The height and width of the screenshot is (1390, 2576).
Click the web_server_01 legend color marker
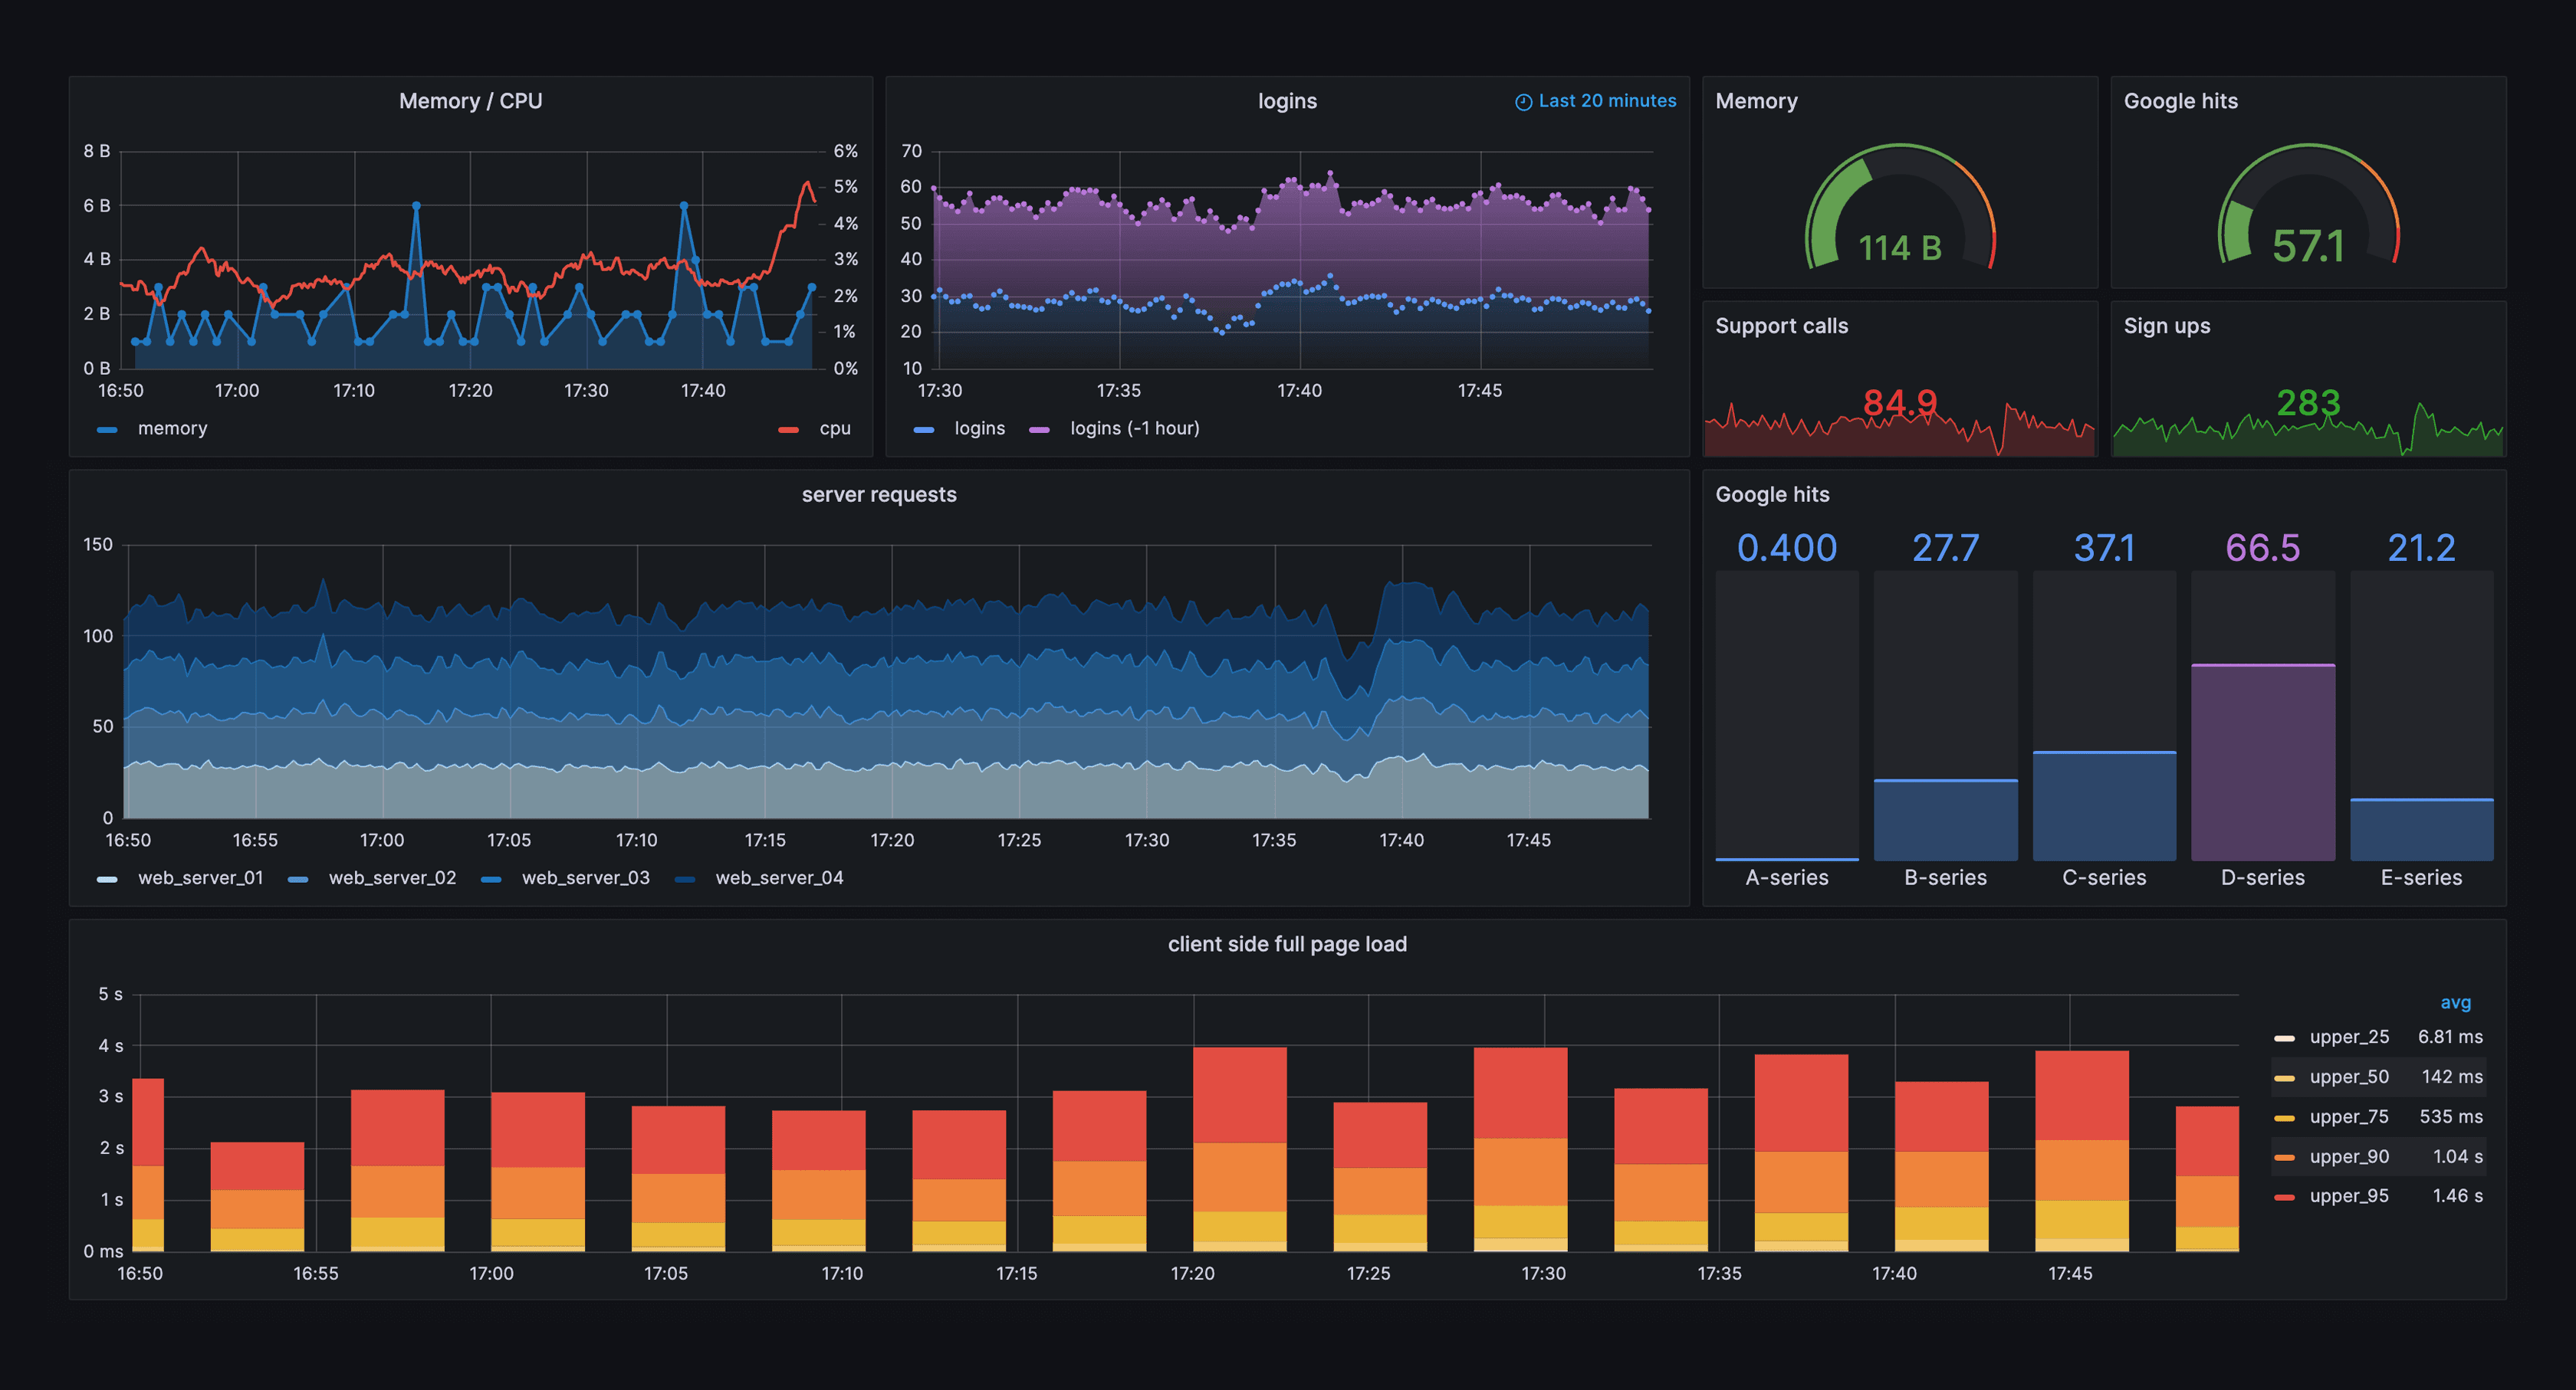(107, 880)
